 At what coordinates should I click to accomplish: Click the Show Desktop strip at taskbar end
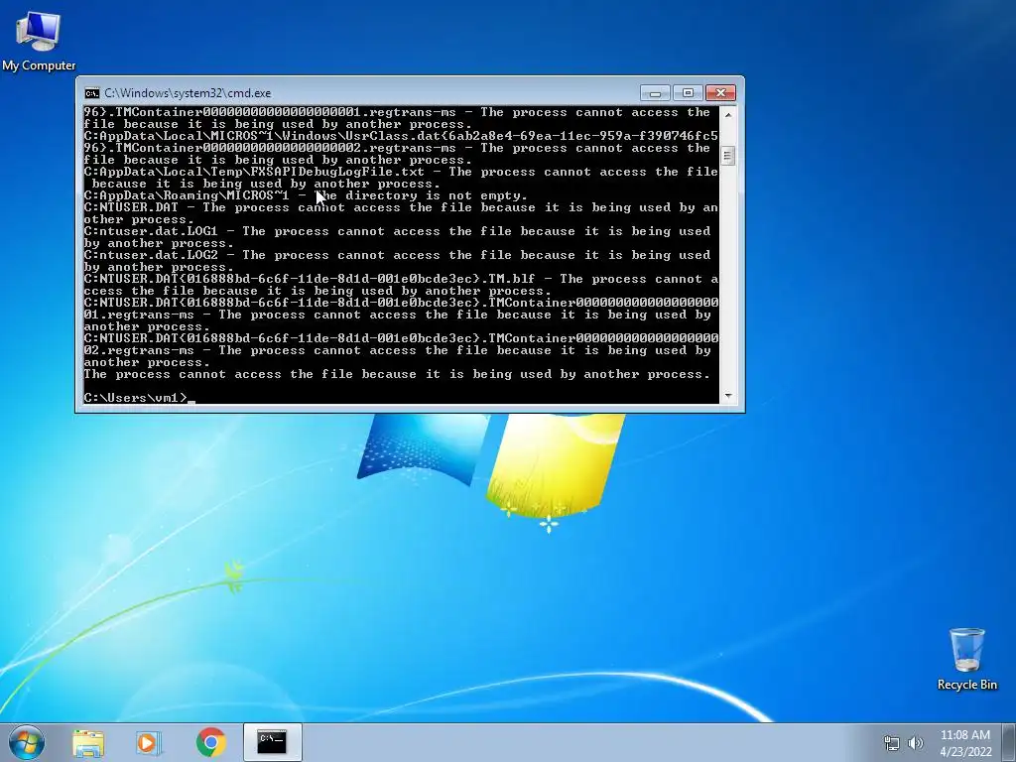pos(1011,742)
